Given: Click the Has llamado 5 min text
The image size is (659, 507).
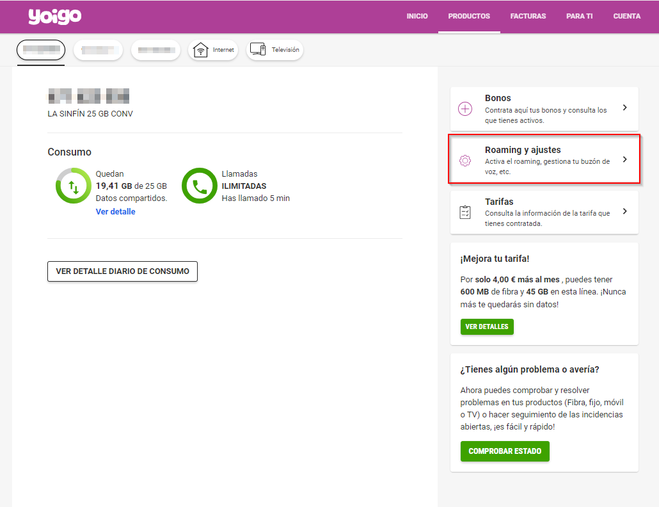Looking at the screenshot, I should (255, 198).
